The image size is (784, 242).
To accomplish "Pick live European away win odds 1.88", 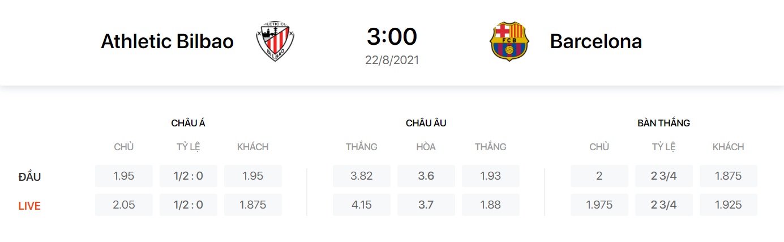I will click(x=490, y=205).
